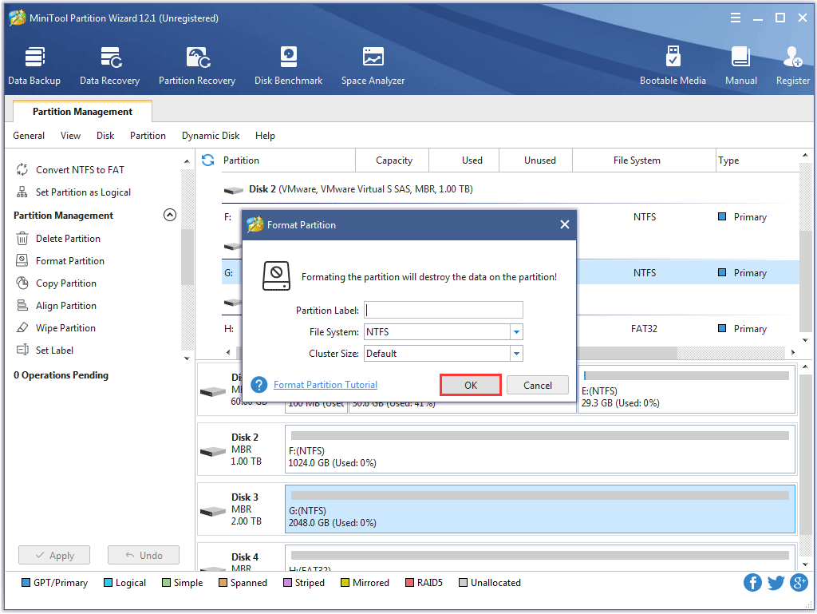The height and width of the screenshot is (614, 817).
Task: Click the Apply button
Action: (54, 555)
